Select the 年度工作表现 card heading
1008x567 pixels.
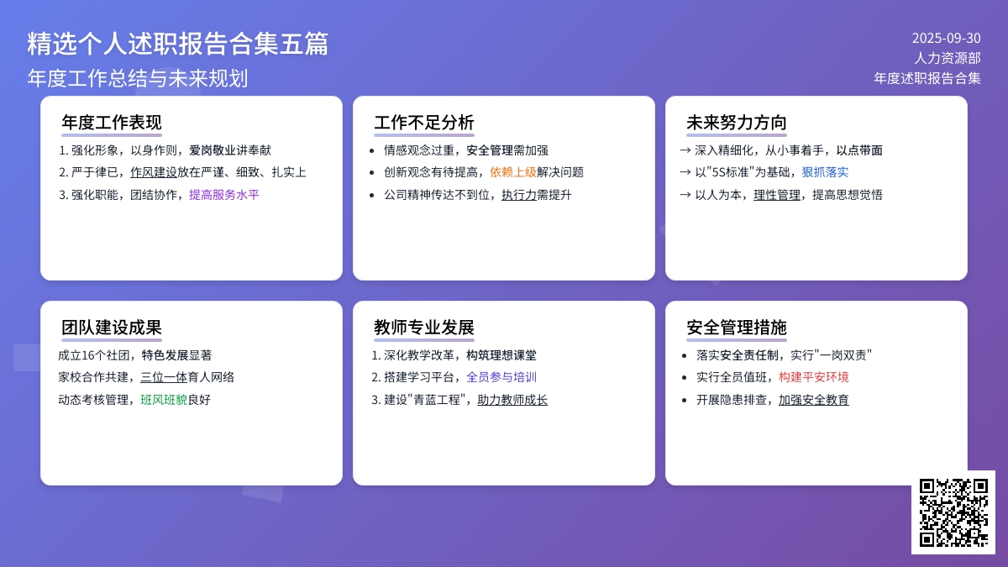(x=112, y=123)
